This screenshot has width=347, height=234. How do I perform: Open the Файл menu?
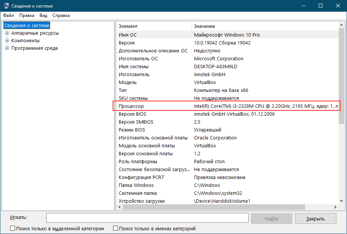pos(8,15)
